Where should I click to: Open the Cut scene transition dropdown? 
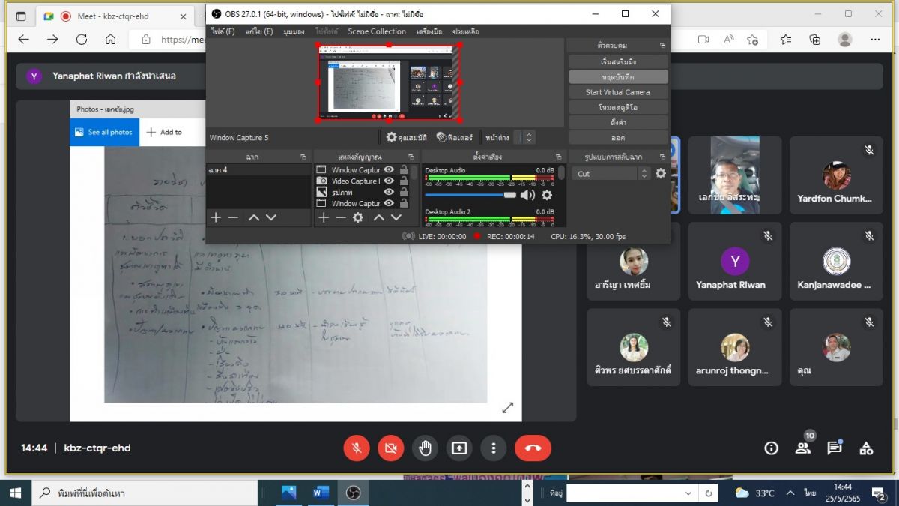[644, 173]
